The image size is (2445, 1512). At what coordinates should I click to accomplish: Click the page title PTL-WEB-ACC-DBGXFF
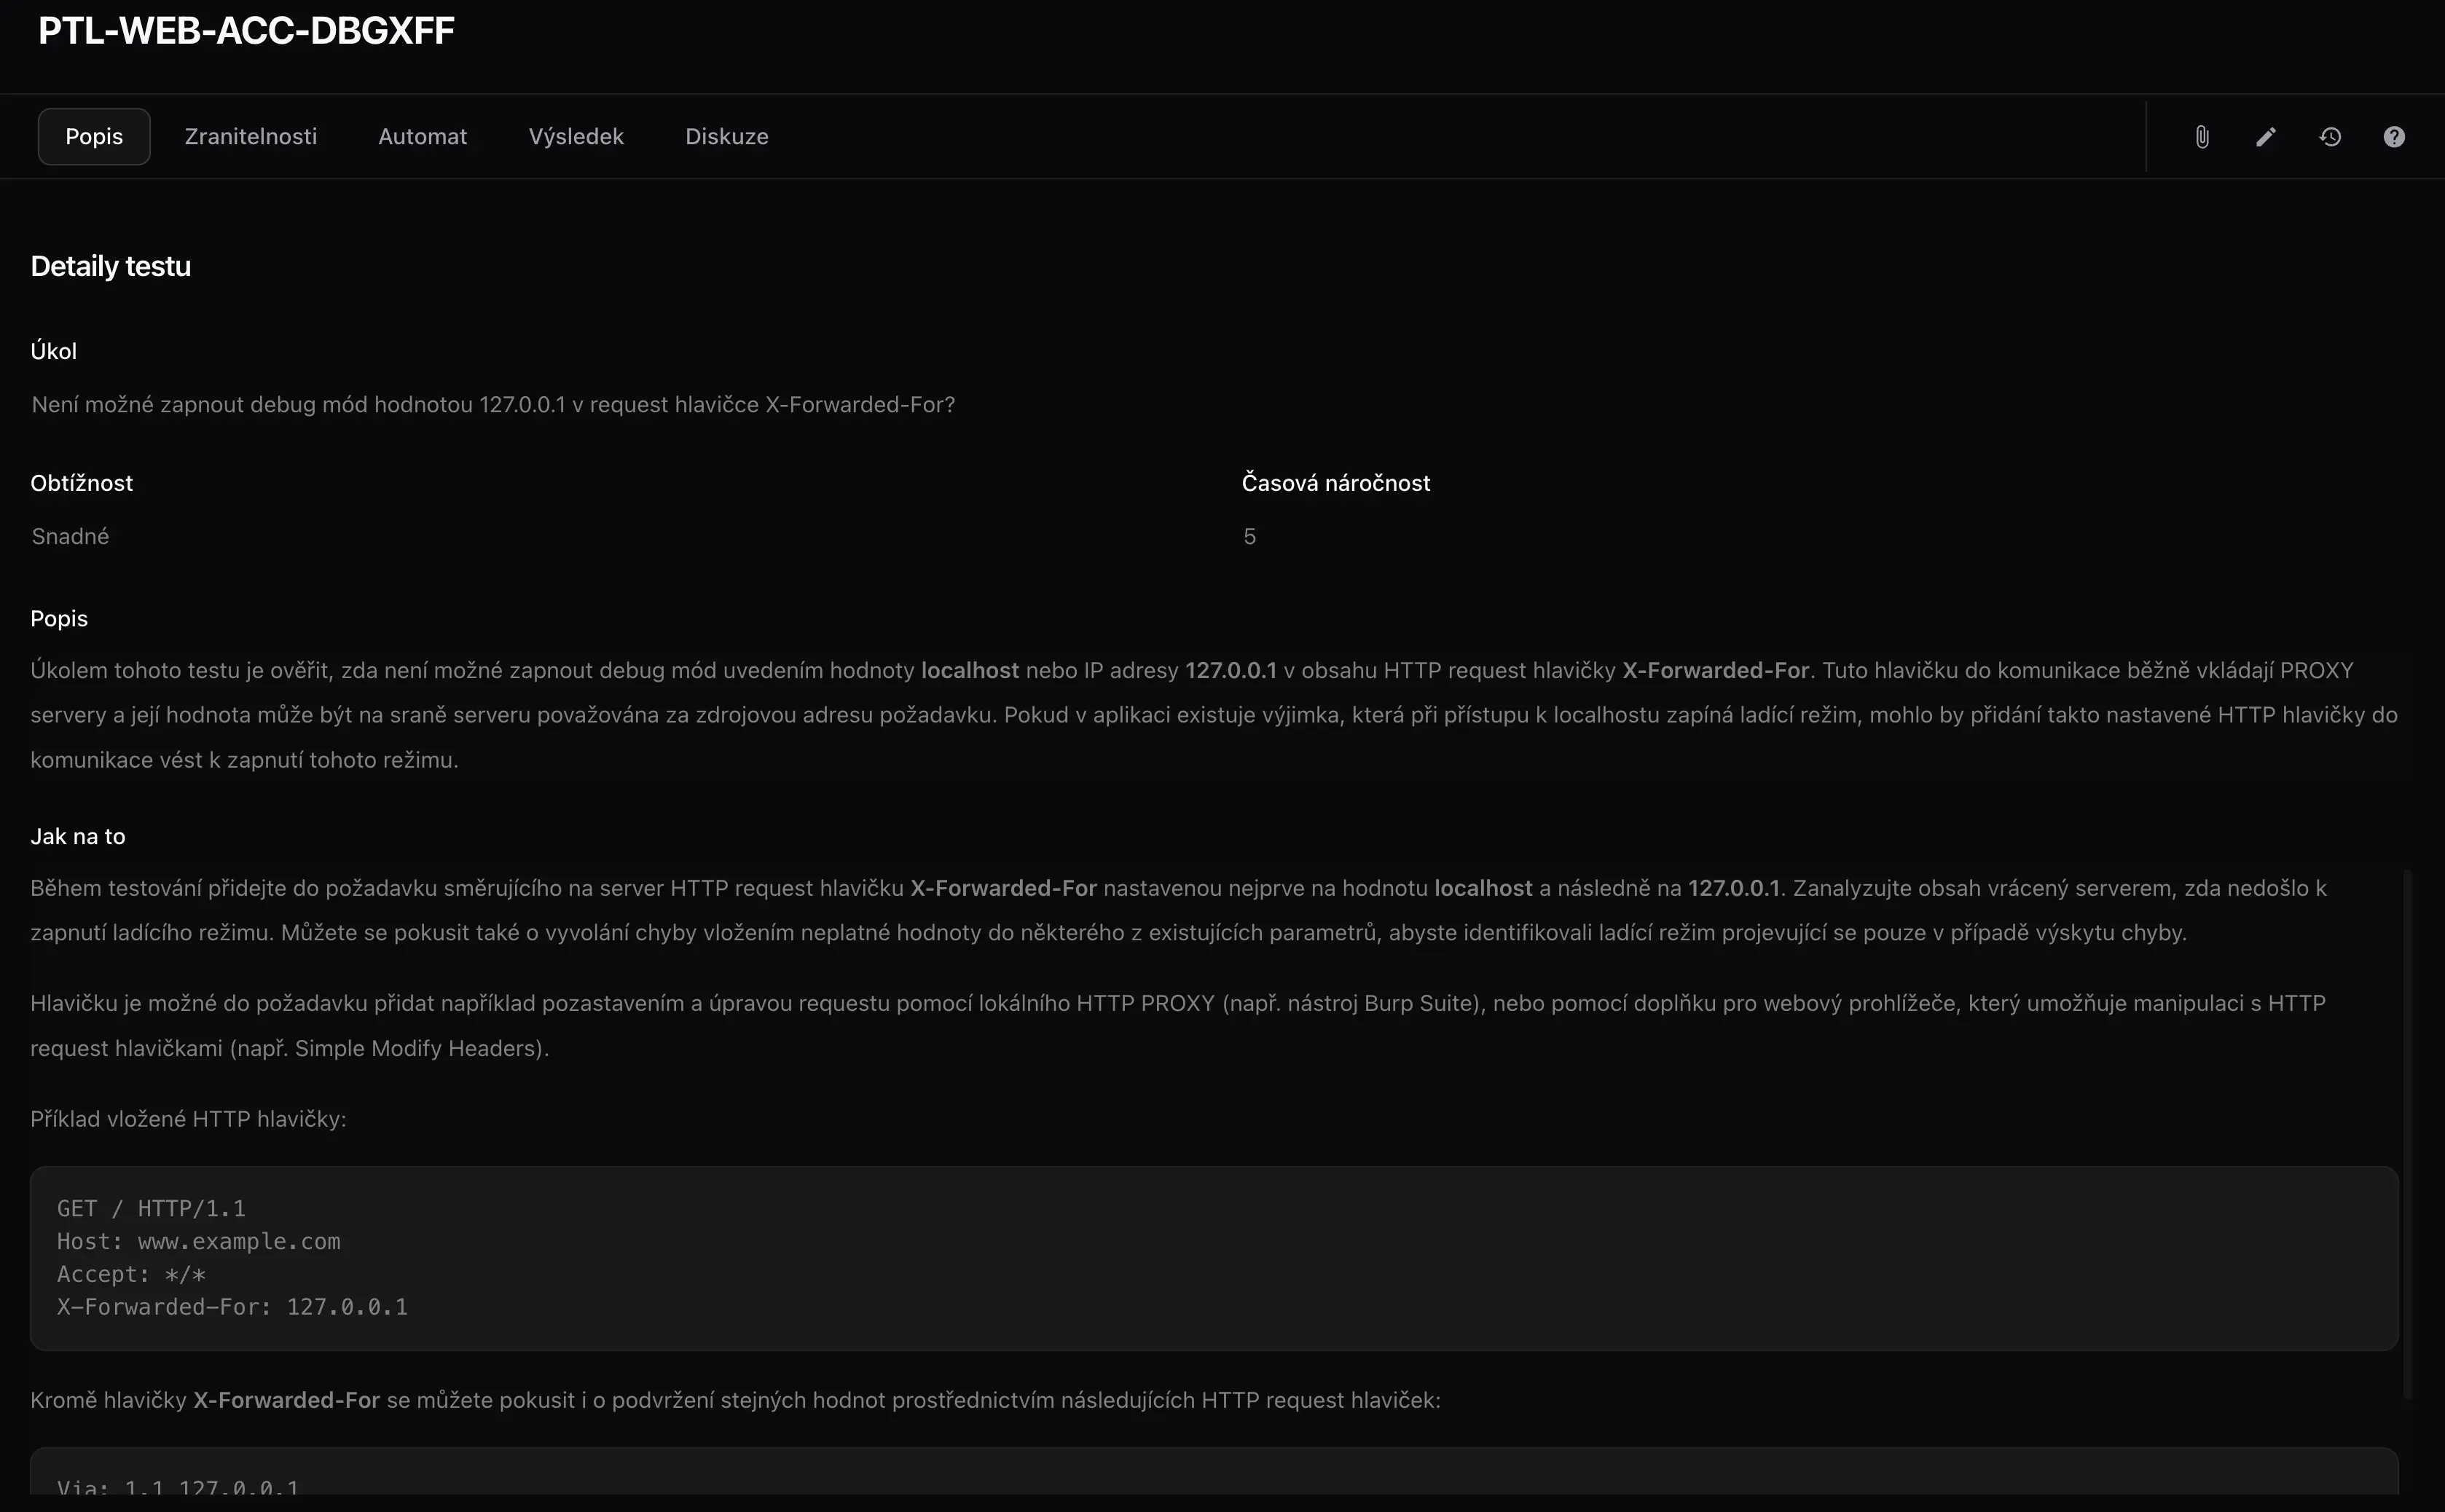(x=246, y=31)
